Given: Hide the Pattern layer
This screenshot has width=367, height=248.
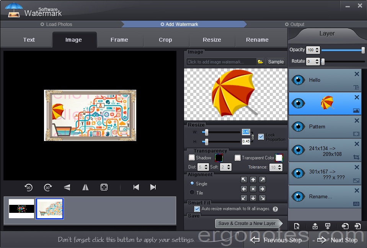Looking at the screenshot, I should coord(298,126).
